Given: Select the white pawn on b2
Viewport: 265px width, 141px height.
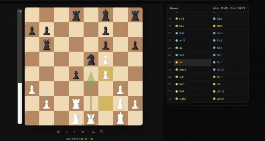Looking at the screenshot, I should point(47,104).
